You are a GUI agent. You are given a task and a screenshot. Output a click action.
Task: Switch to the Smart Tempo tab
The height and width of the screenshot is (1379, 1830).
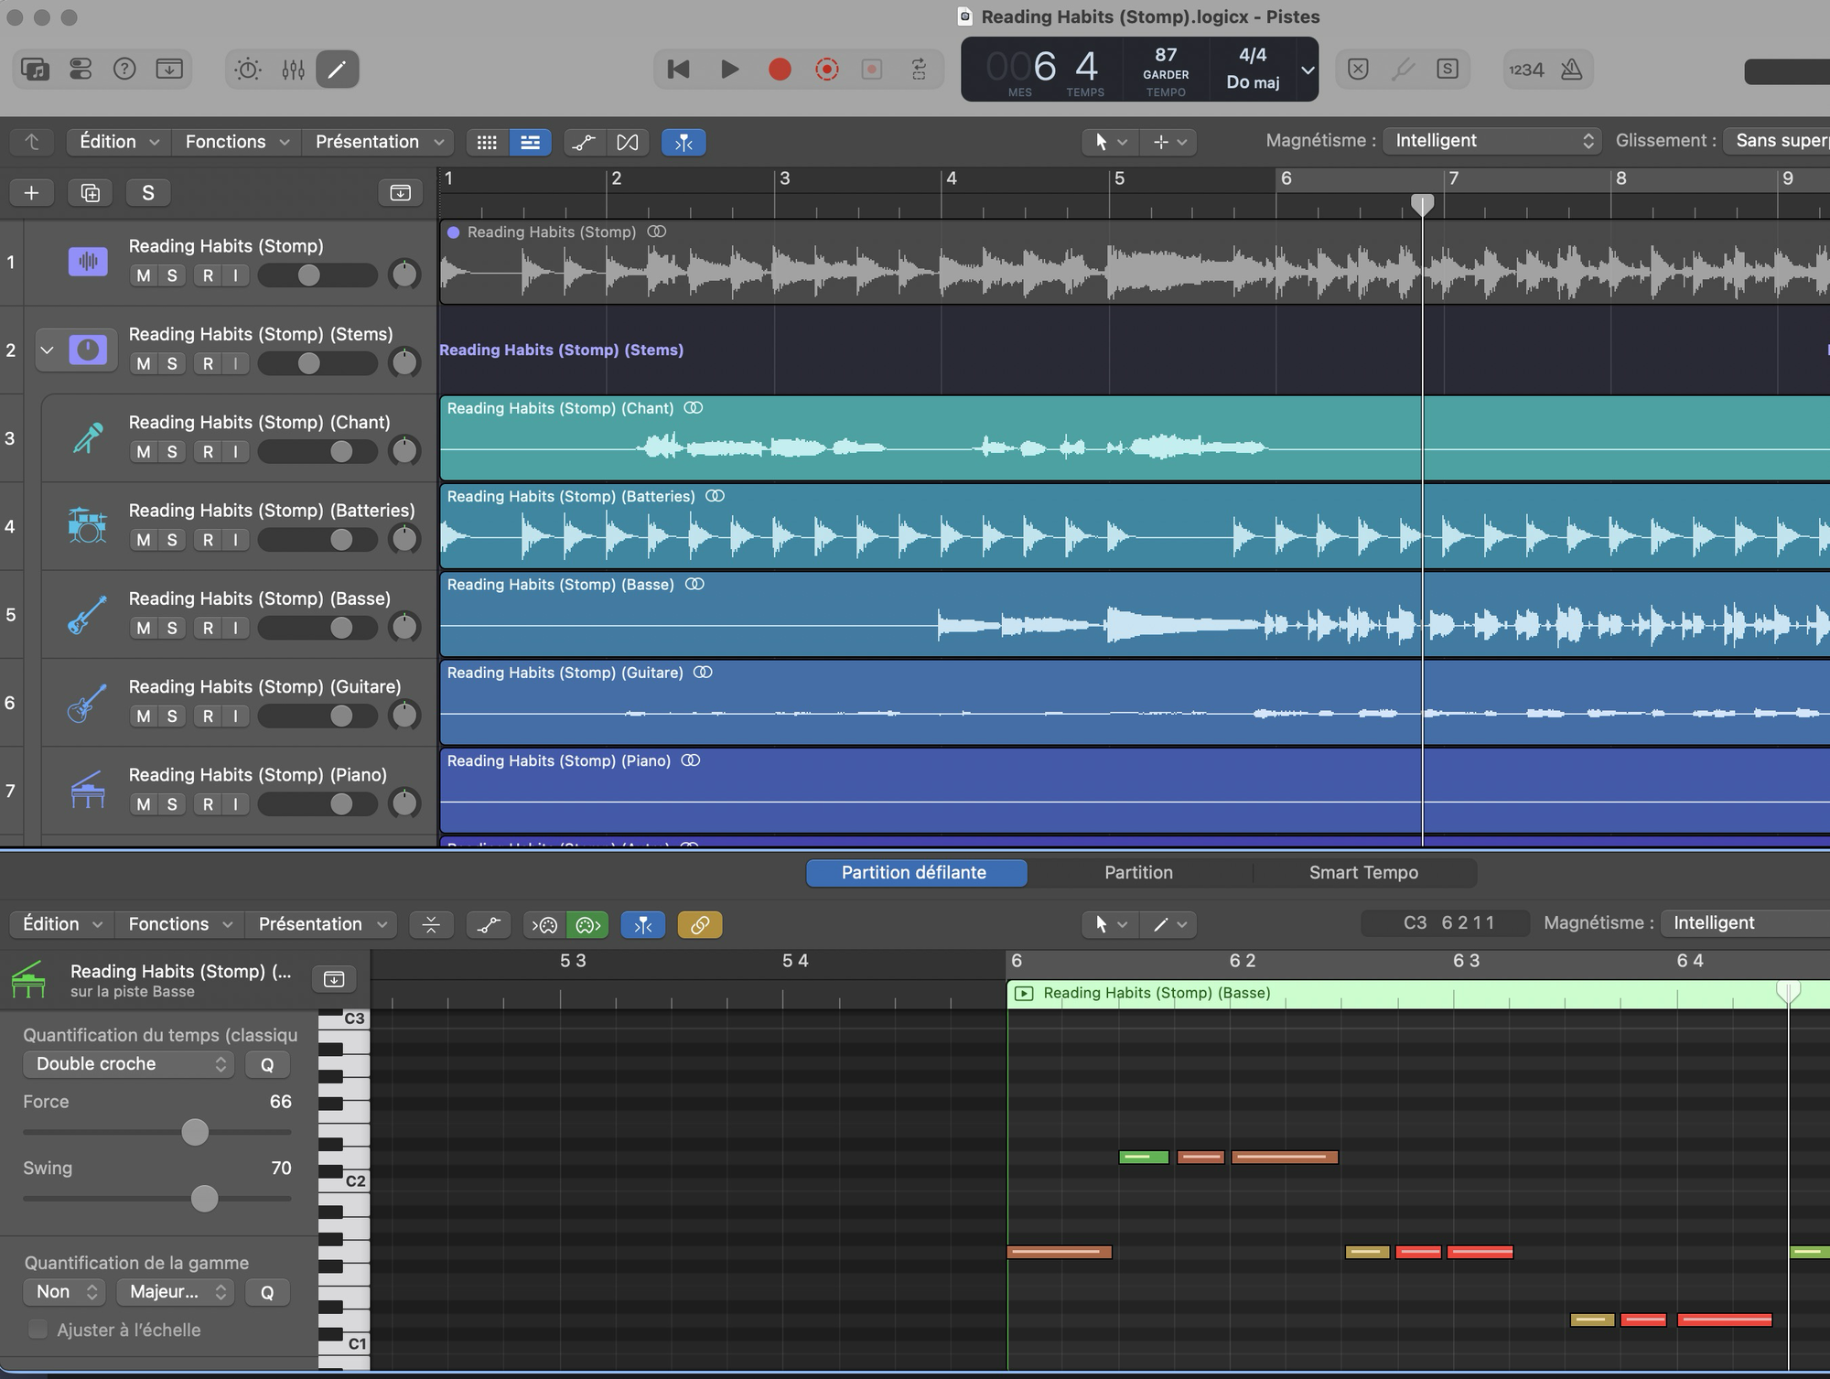(x=1363, y=873)
